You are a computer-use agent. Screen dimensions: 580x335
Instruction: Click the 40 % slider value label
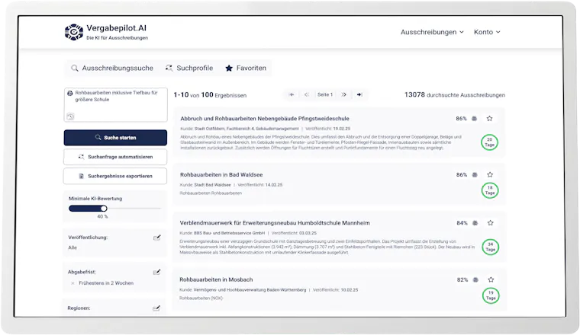click(102, 216)
